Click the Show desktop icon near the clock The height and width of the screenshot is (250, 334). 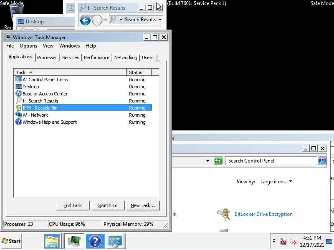pos(329,241)
